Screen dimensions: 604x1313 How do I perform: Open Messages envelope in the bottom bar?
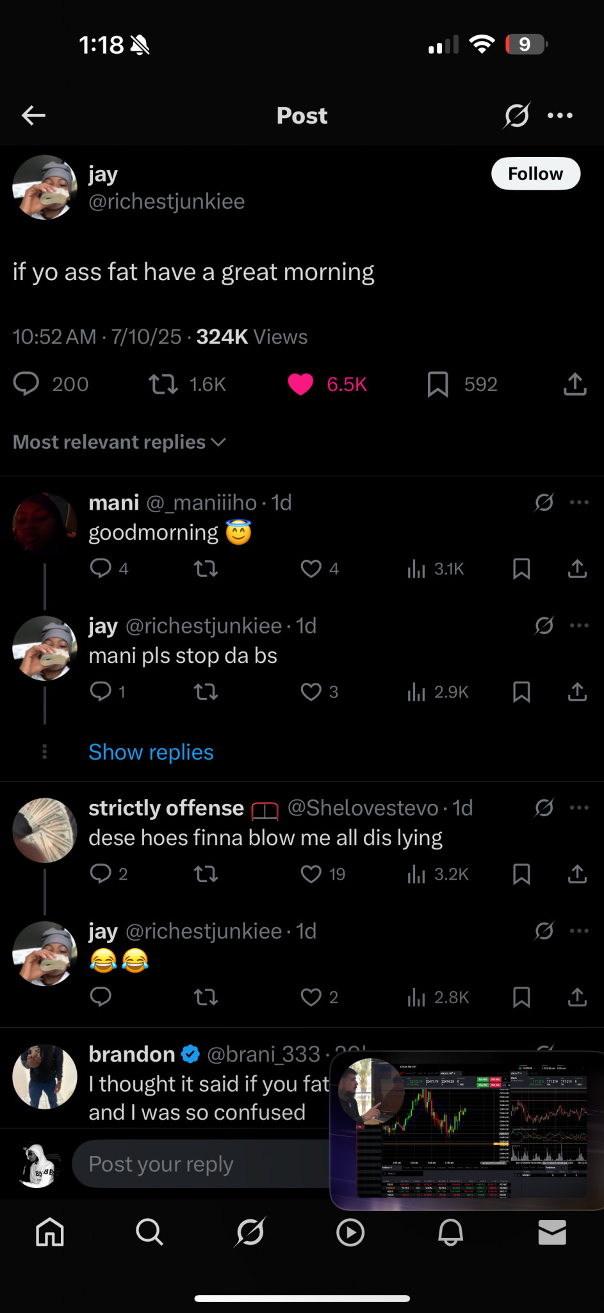[551, 1232]
